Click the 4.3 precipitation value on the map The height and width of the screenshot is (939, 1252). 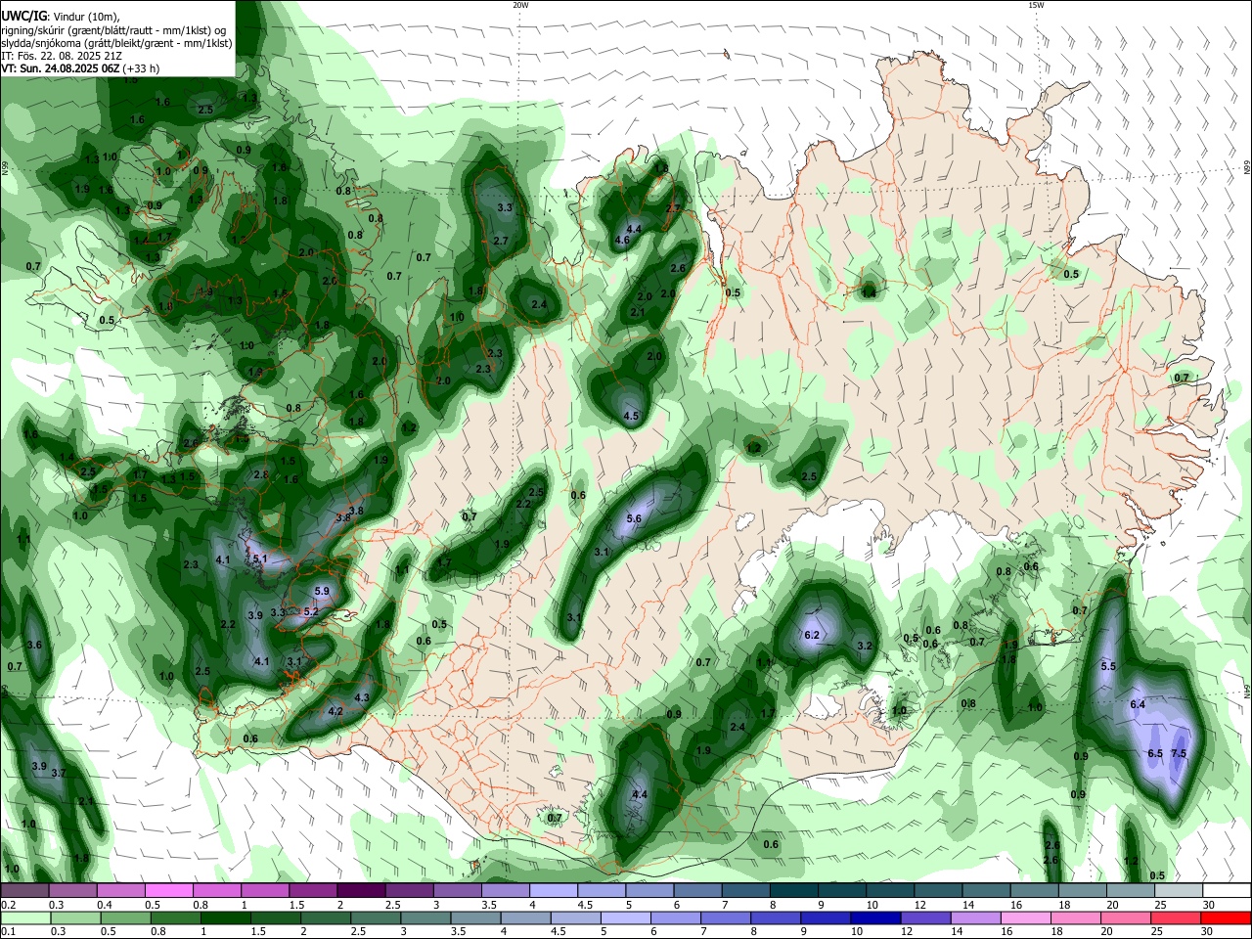pos(362,698)
